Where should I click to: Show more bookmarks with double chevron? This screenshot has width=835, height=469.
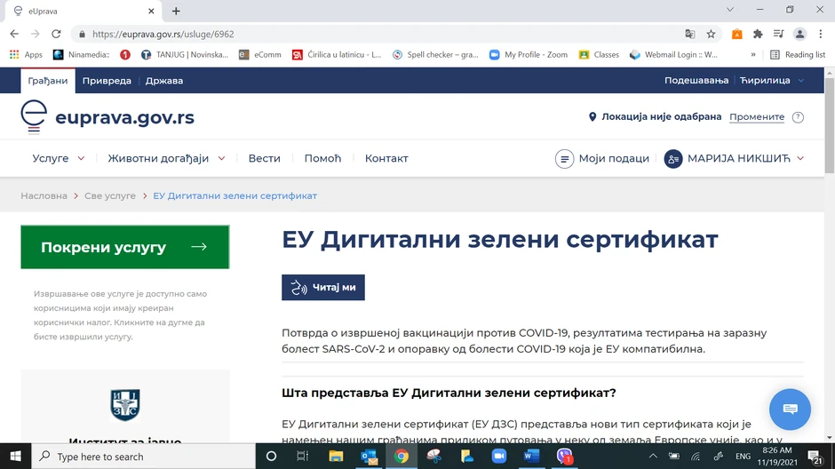pyautogui.click(x=753, y=54)
